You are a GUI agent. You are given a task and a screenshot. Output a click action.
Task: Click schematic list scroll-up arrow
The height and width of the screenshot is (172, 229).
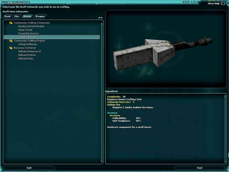point(102,24)
